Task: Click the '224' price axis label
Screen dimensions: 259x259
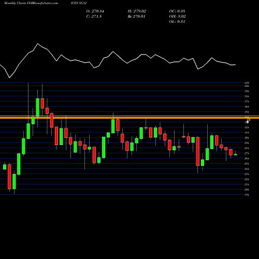Action: (247, 179)
